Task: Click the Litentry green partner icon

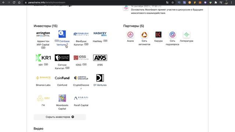Action: (187, 34)
